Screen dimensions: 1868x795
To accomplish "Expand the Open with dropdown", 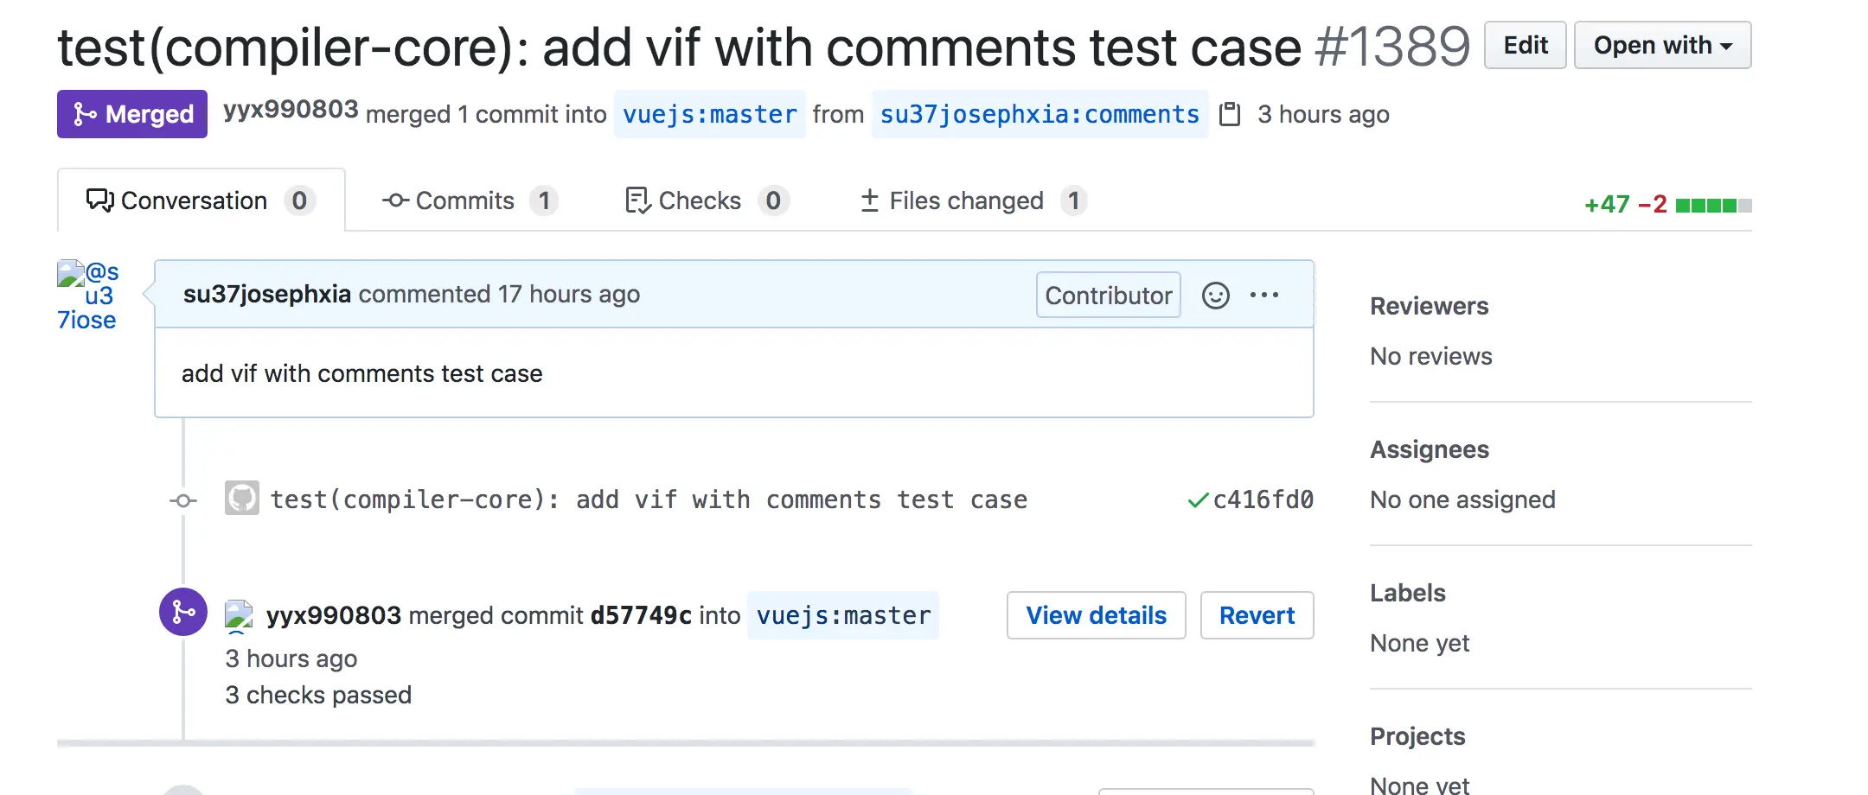I will 1662,45.
